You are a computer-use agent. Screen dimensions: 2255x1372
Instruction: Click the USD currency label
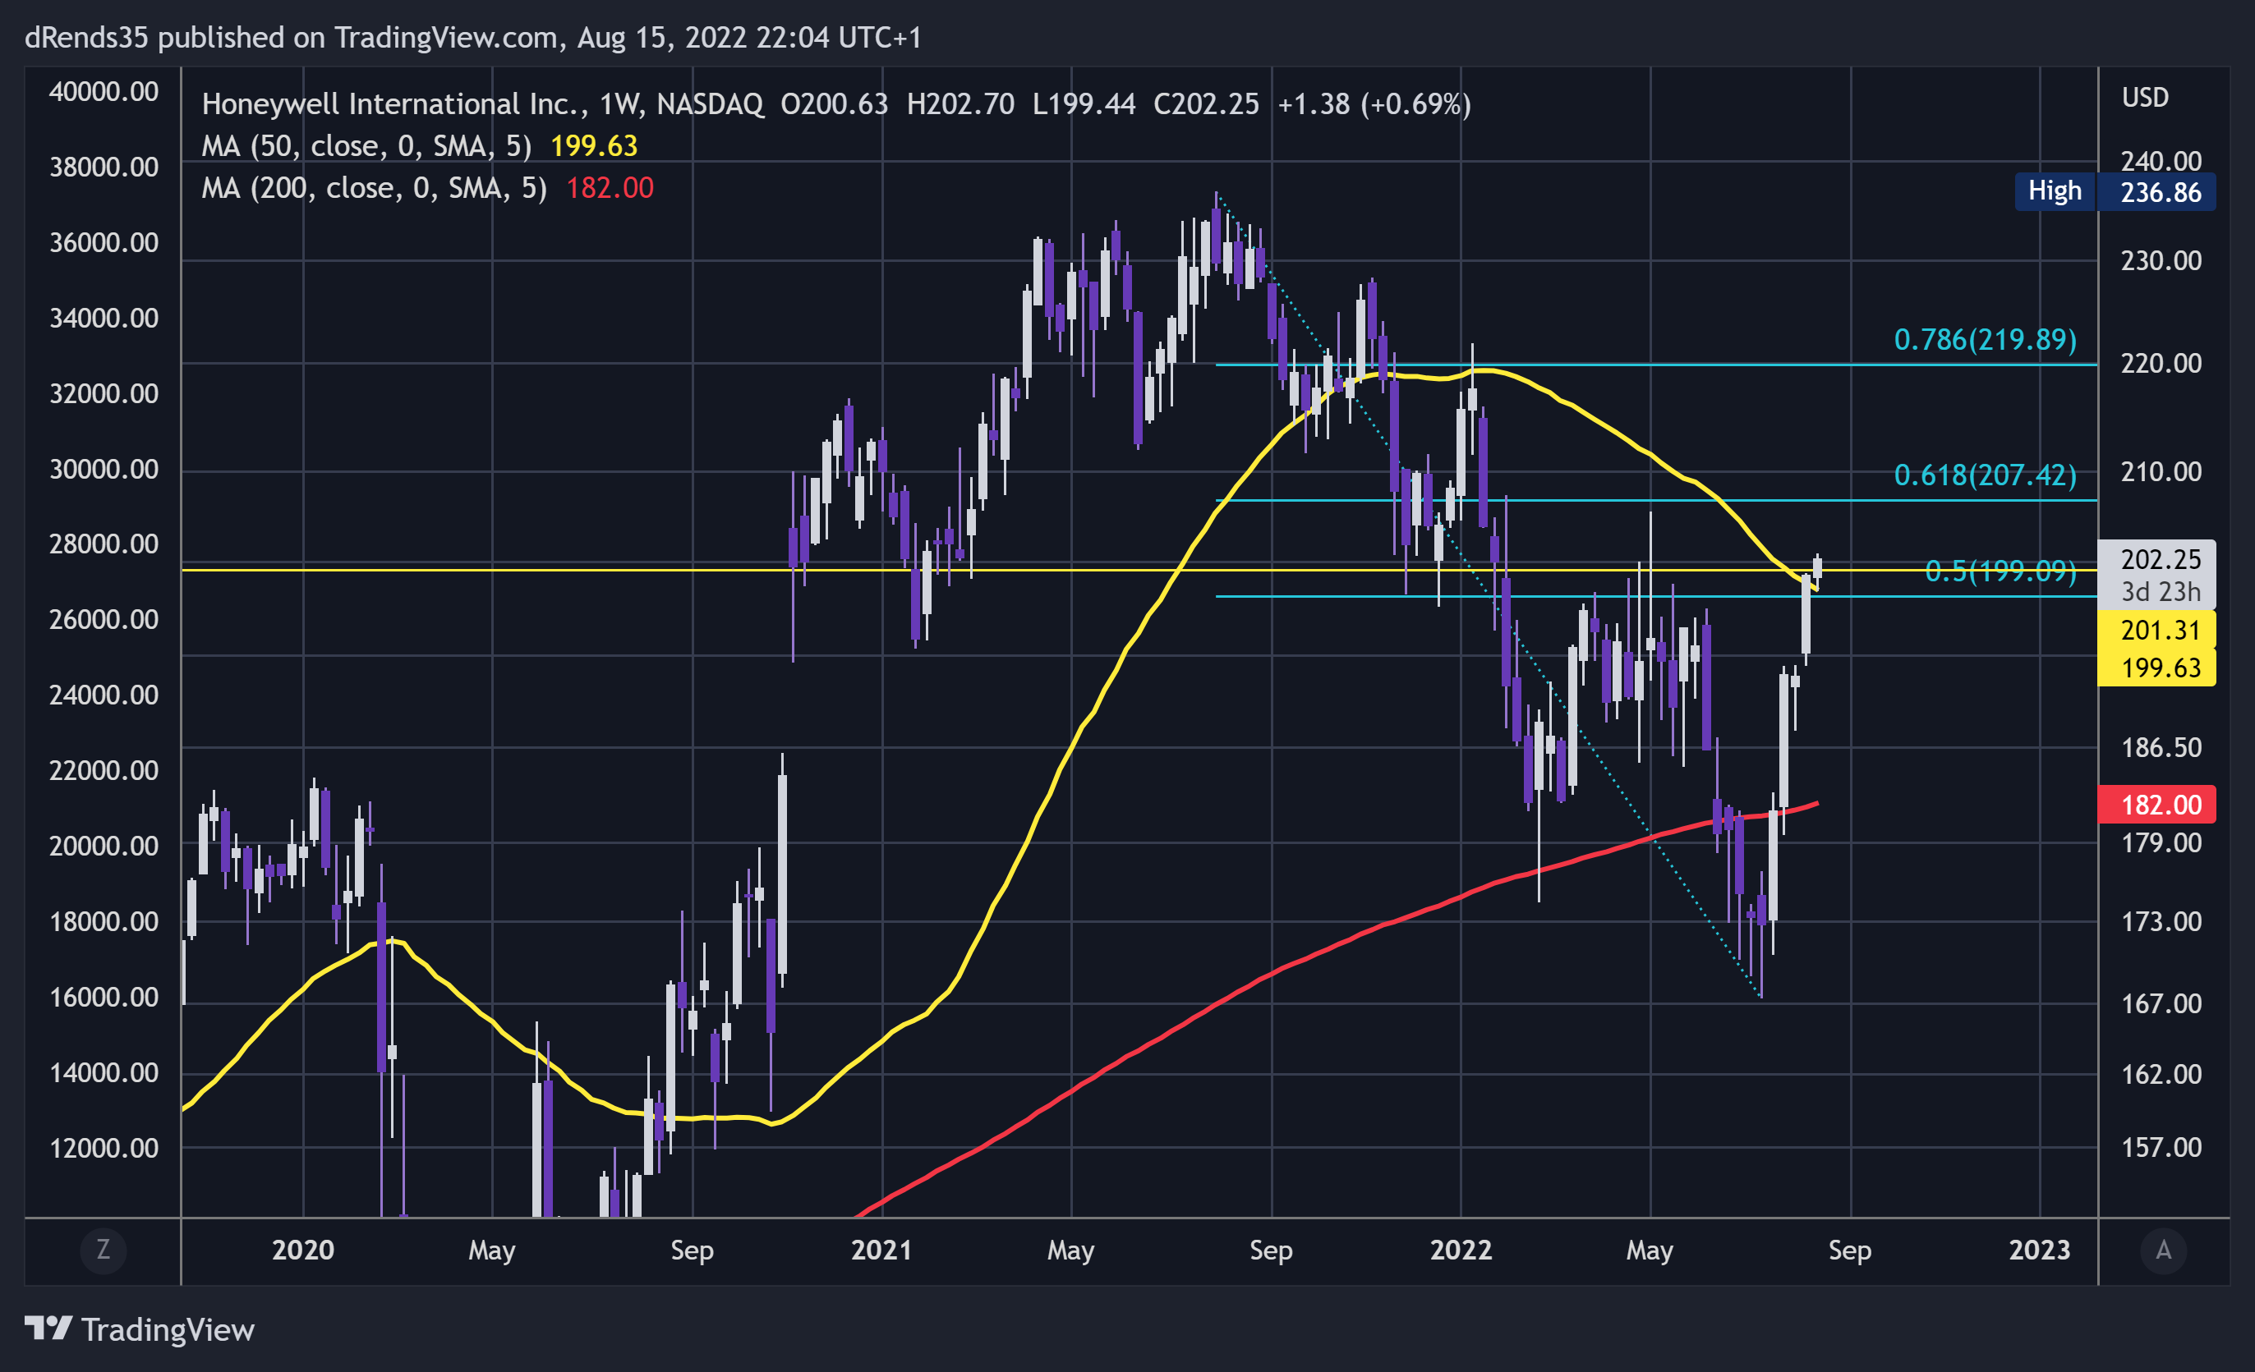[2145, 97]
